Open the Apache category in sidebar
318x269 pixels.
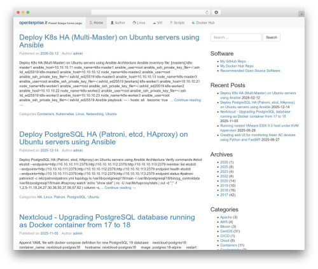tap(226, 217)
